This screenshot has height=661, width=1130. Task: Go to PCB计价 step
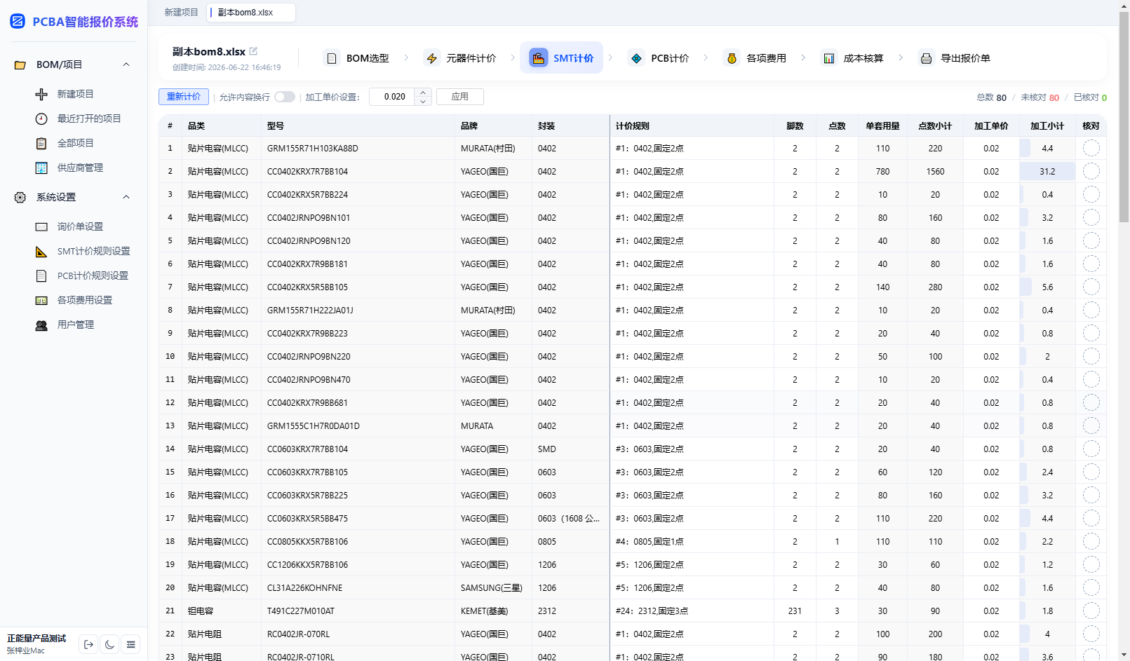coord(659,58)
